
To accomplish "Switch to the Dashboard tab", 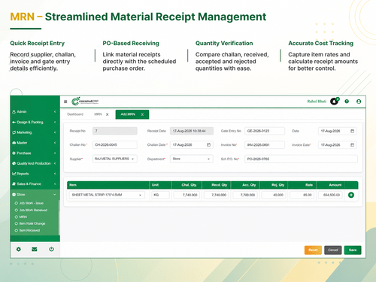I will [x=75, y=114].
